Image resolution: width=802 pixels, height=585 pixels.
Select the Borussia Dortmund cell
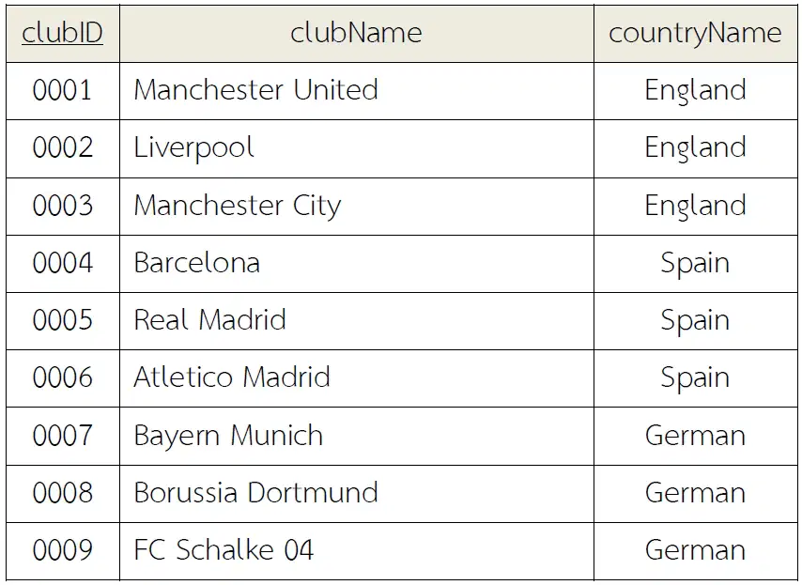point(357,494)
